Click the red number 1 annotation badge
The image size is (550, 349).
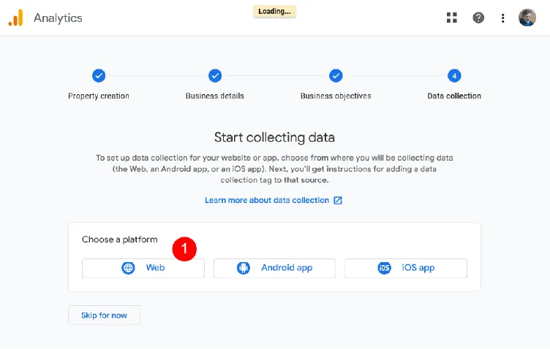point(184,249)
